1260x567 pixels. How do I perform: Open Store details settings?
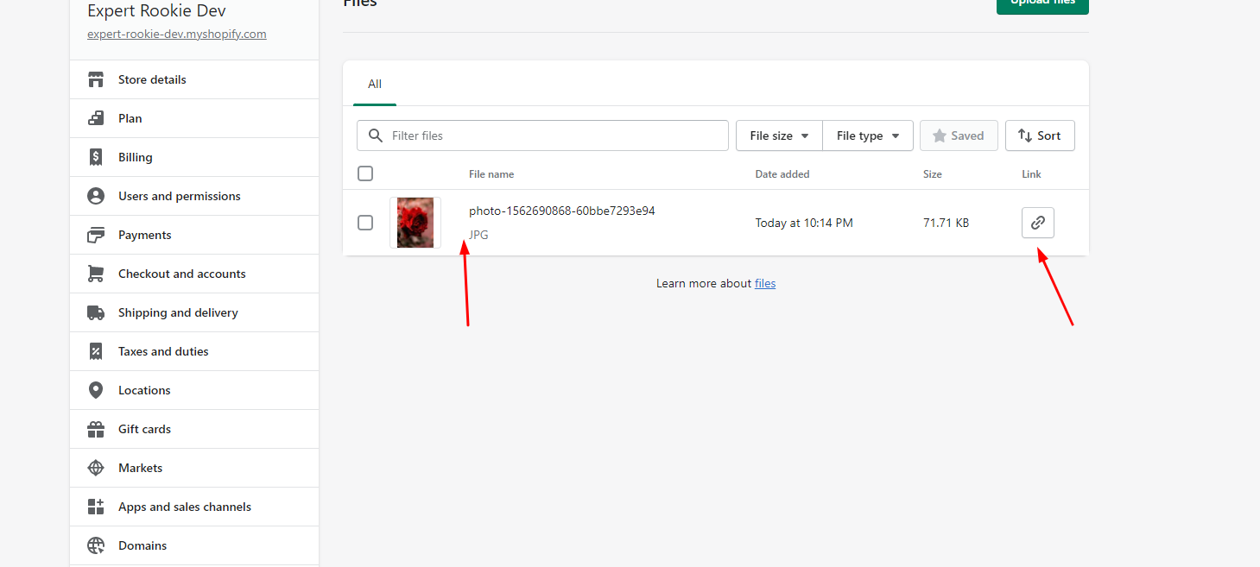[x=194, y=79]
